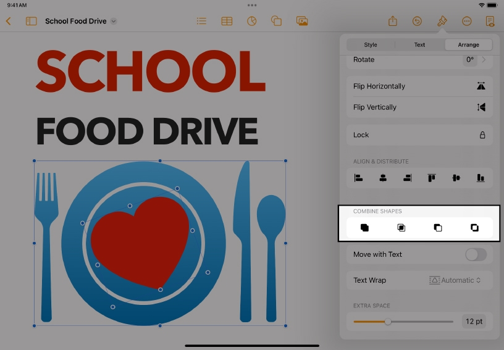Click the Intersect shapes icon

pos(401,228)
